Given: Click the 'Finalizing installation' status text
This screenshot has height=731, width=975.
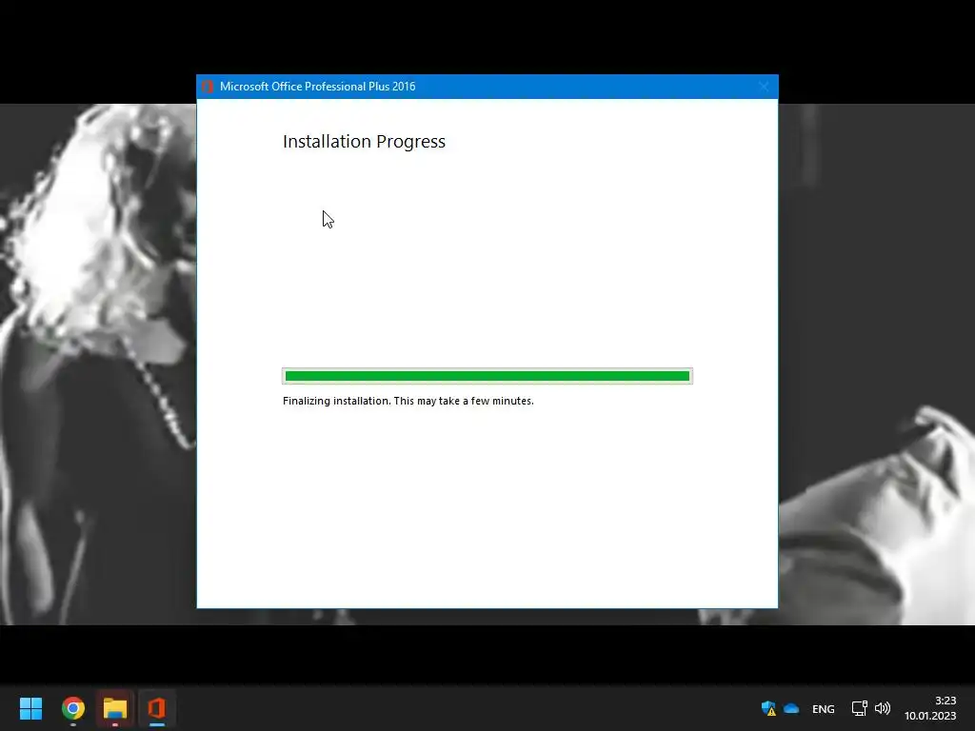Looking at the screenshot, I should [408, 401].
